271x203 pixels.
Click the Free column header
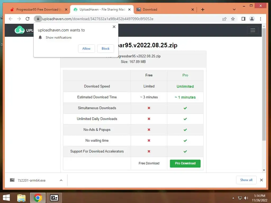coord(149,75)
